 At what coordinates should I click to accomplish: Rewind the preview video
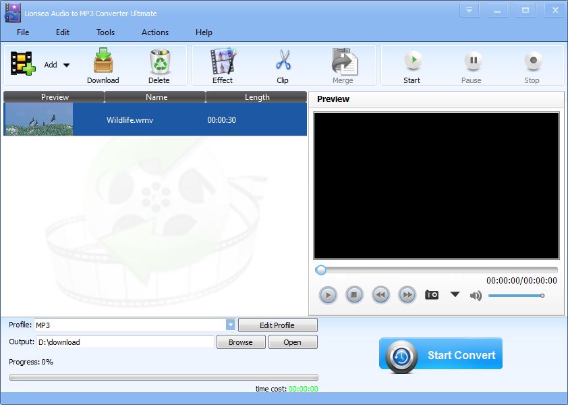coord(380,295)
